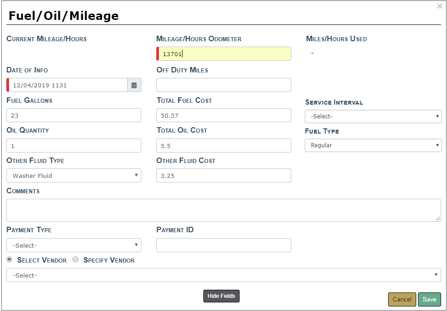Open the Payment Type dropdown

74,245
